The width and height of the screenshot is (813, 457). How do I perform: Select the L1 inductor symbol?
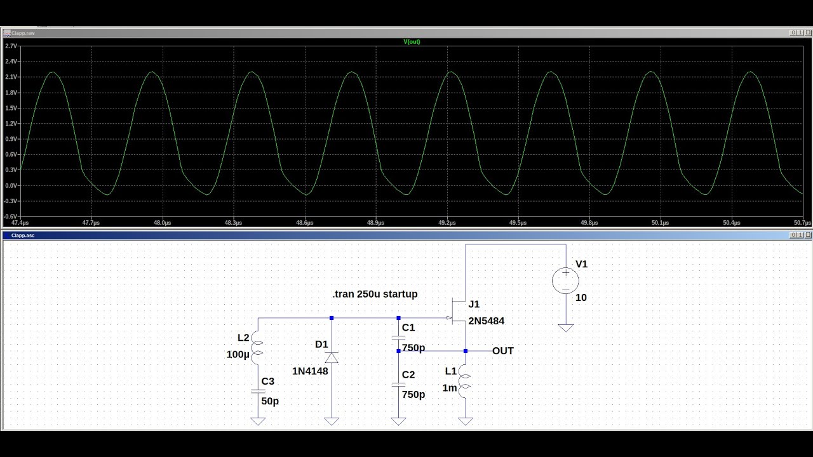[x=466, y=381]
